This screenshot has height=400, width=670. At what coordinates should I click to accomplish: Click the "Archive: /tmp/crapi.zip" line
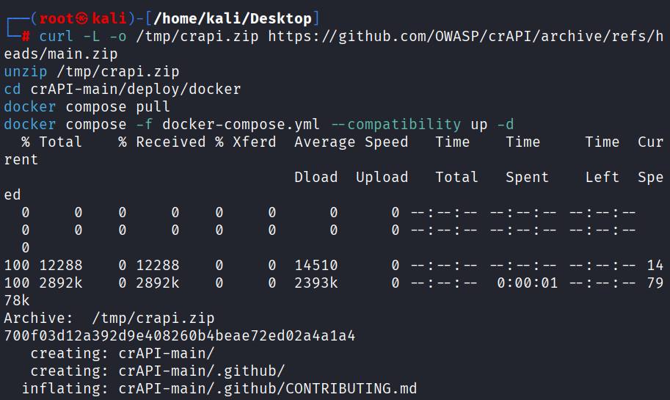coord(109,318)
